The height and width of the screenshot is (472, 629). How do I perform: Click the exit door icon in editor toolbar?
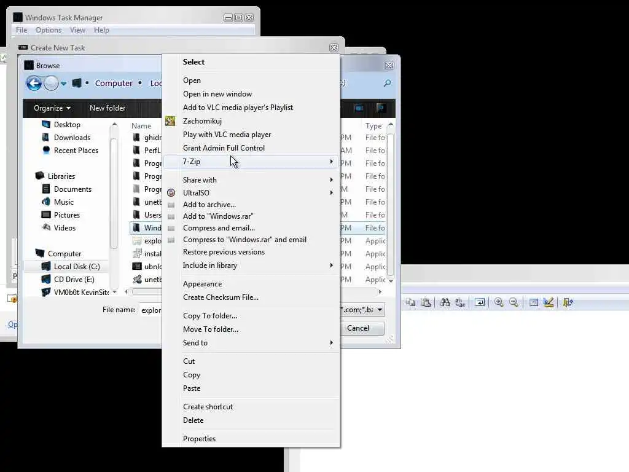tap(568, 302)
